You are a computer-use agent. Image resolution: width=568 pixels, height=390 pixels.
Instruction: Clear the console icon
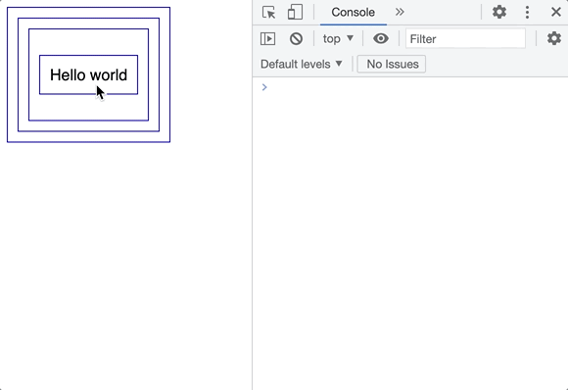(x=296, y=39)
